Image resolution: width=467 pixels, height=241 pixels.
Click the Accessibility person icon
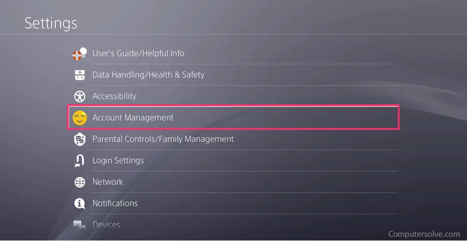tap(80, 96)
